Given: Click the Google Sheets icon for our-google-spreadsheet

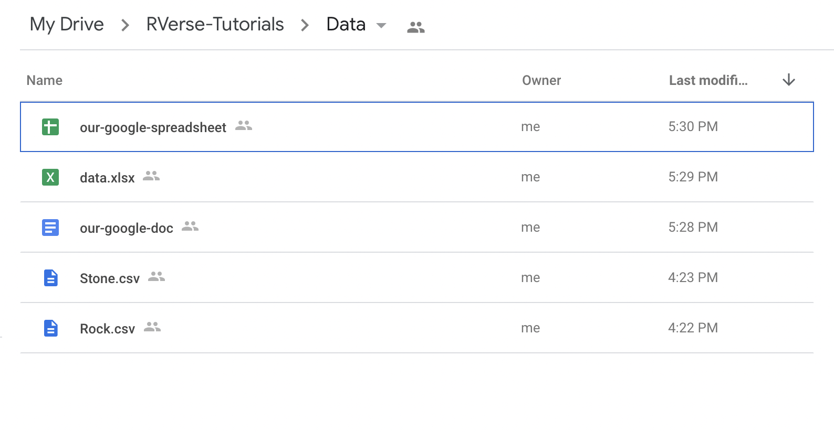Looking at the screenshot, I should [50, 127].
